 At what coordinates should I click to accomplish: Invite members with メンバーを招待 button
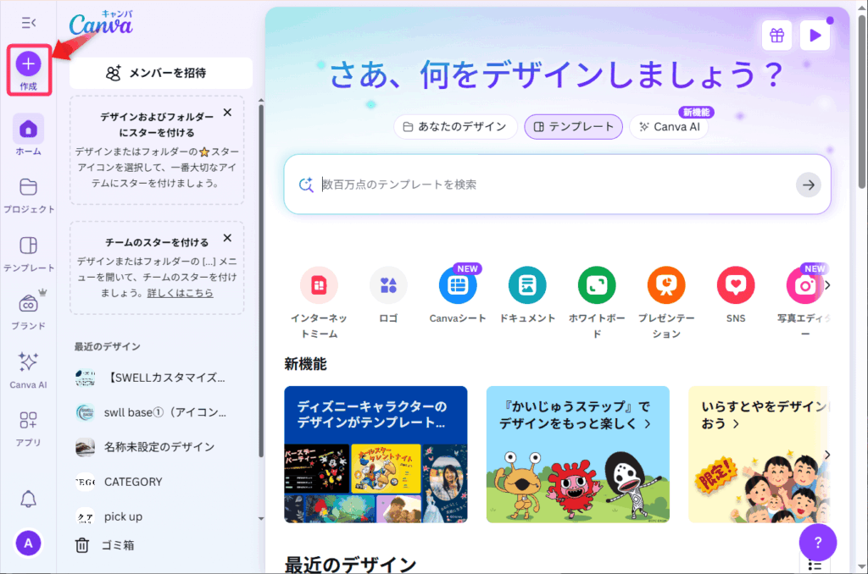point(160,73)
